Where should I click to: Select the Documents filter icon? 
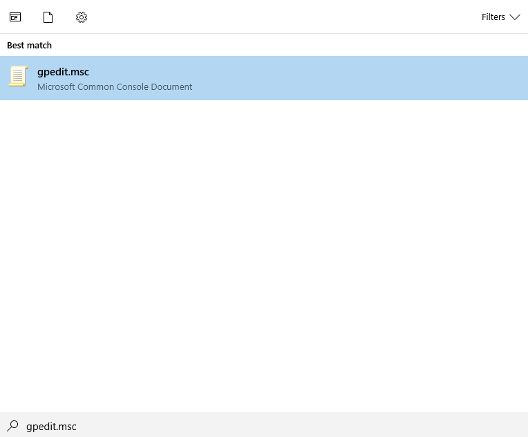pos(48,17)
